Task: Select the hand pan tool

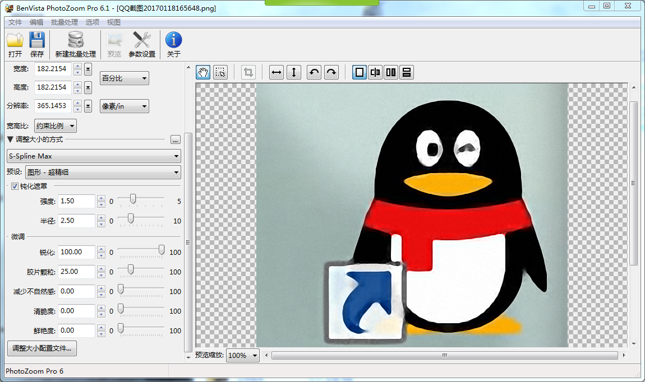Action: 203,73
